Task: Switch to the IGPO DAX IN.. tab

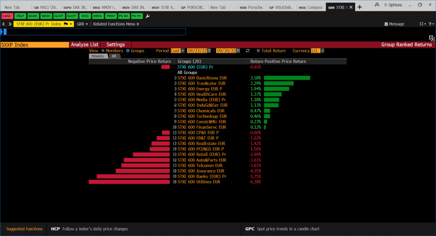Action: [x=75, y=8]
